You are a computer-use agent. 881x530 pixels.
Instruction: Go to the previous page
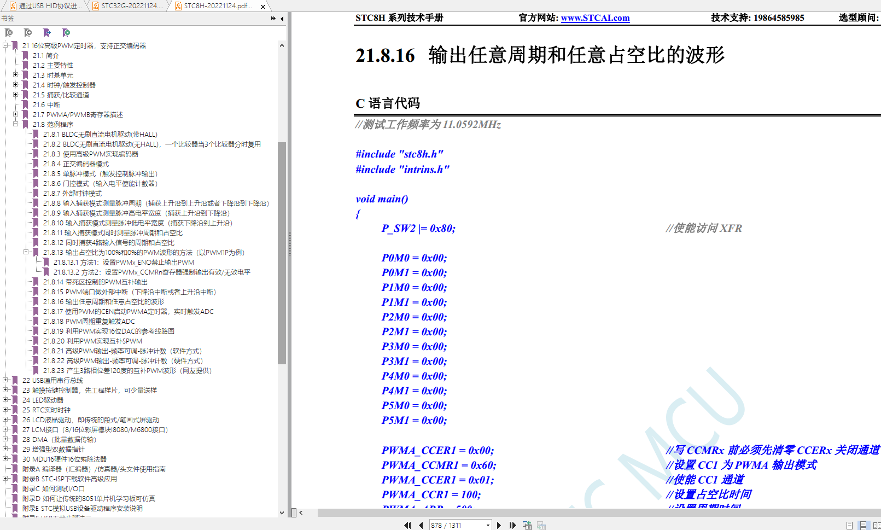pyautogui.click(x=421, y=525)
